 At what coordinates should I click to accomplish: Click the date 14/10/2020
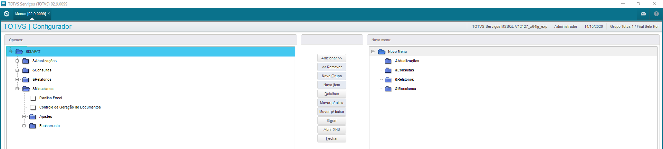tap(594, 26)
